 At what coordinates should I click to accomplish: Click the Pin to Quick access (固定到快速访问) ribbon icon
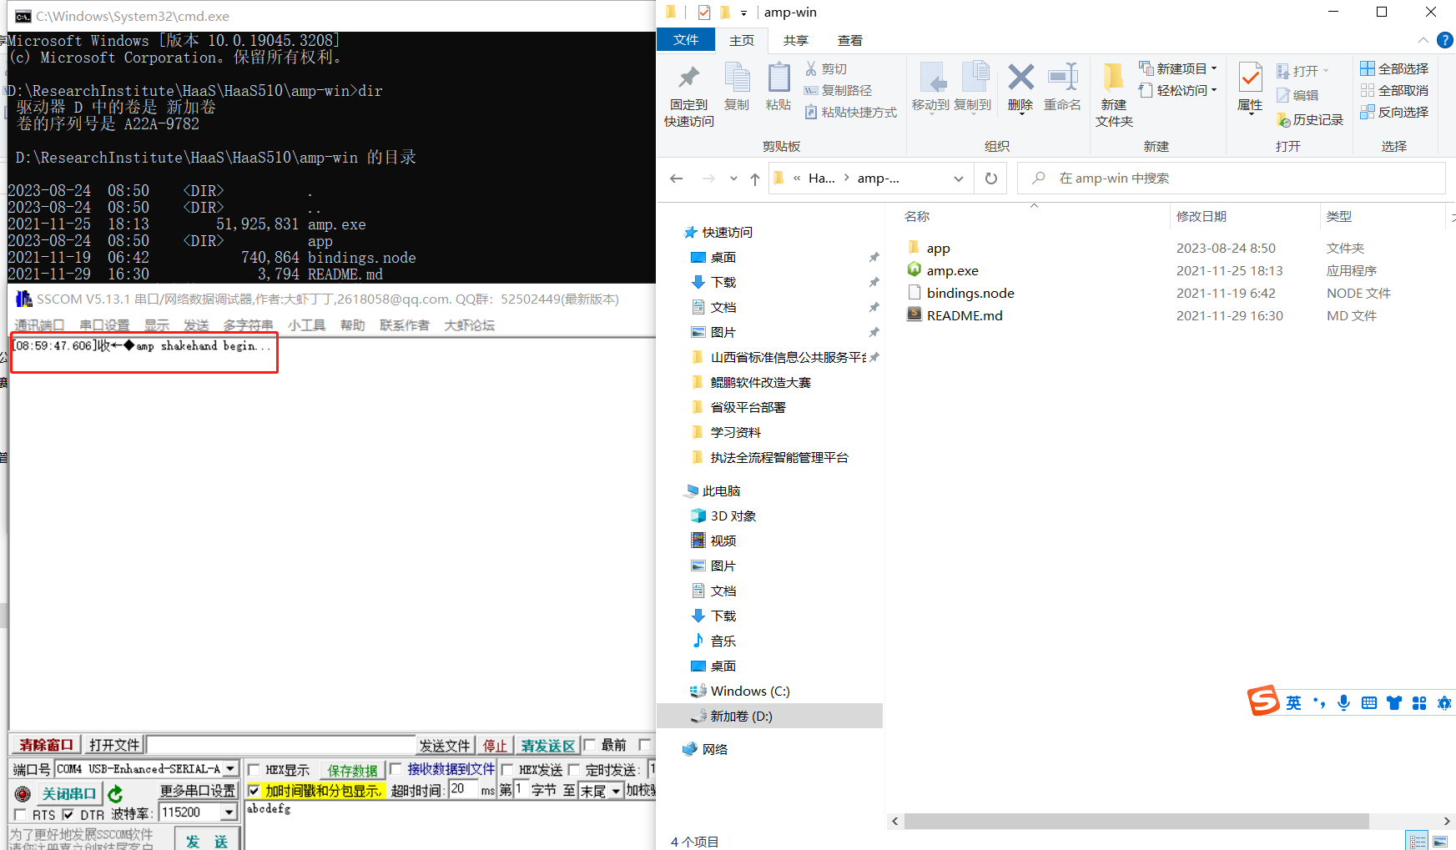(x=688, y=78)
